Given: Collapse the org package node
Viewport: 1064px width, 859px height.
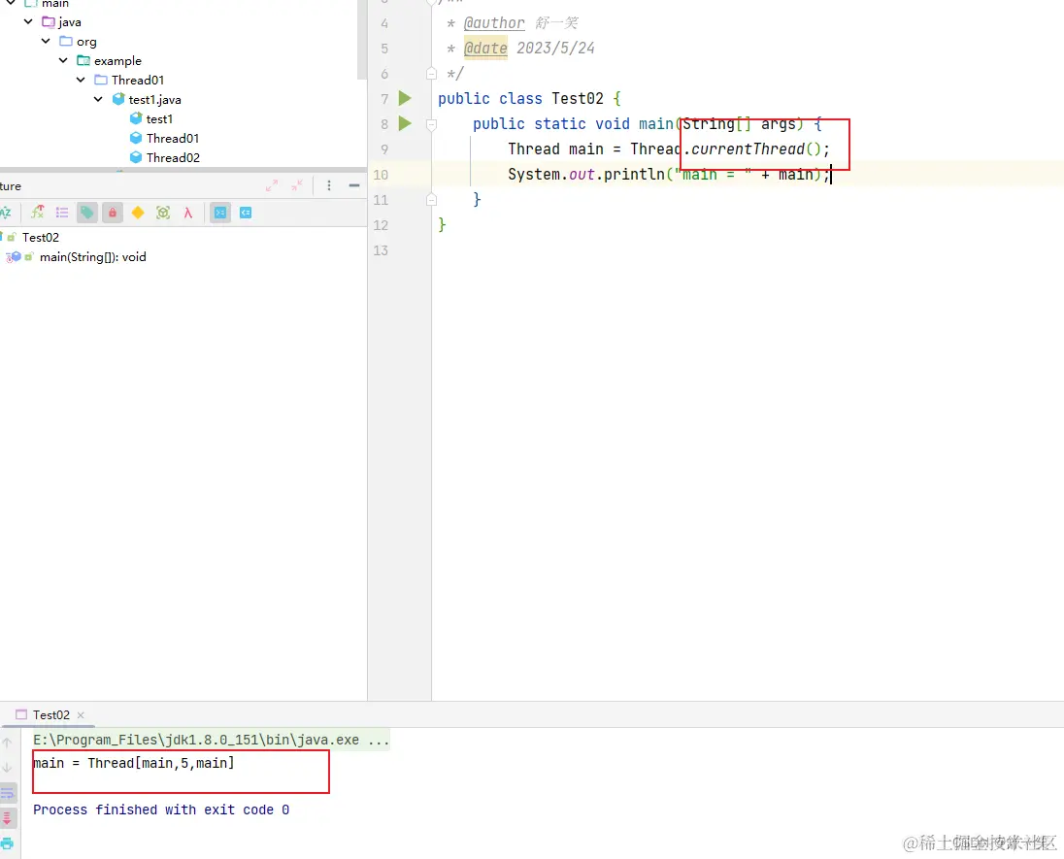Looking at the screenshot, I should tap(46, 42).
